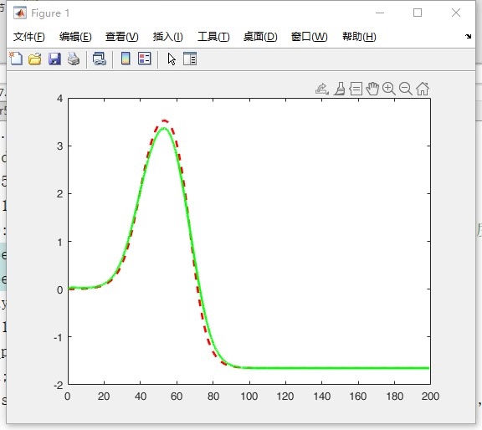Image resolution: width=482 pixels, height=430 pixels.
Task: Insert a colorbar from the toolbar
Action: 126,59
